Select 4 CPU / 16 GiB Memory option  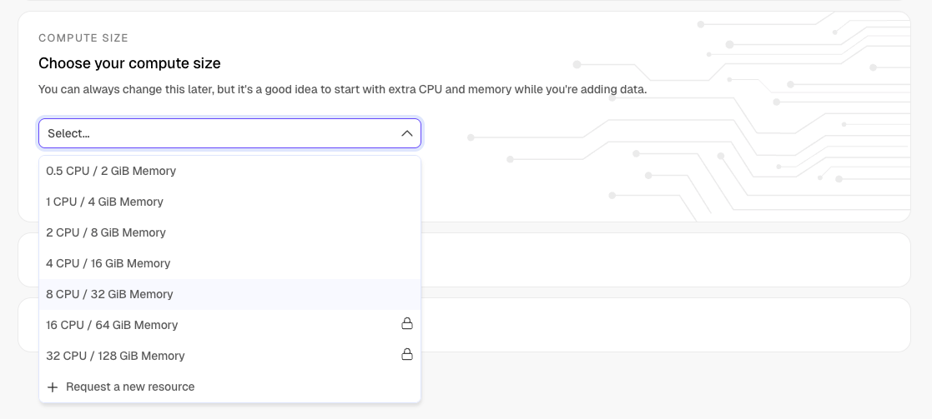[108, 263]
